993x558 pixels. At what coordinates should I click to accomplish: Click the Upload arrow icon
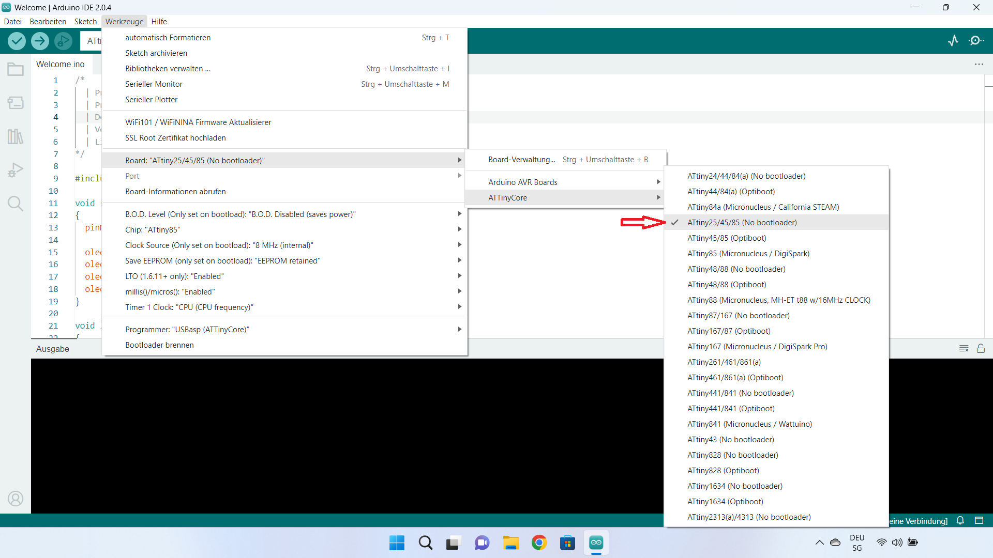click(x=40, y=41)
